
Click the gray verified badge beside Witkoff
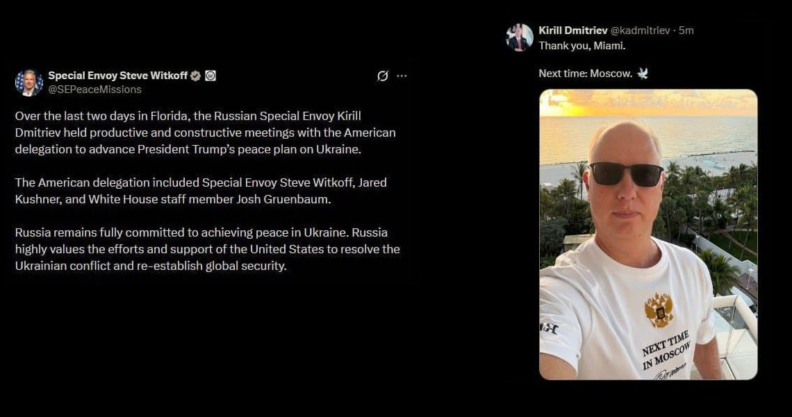195,76
